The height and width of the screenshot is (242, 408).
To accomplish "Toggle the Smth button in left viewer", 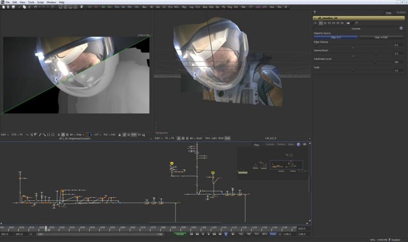I will coord(133,135).
